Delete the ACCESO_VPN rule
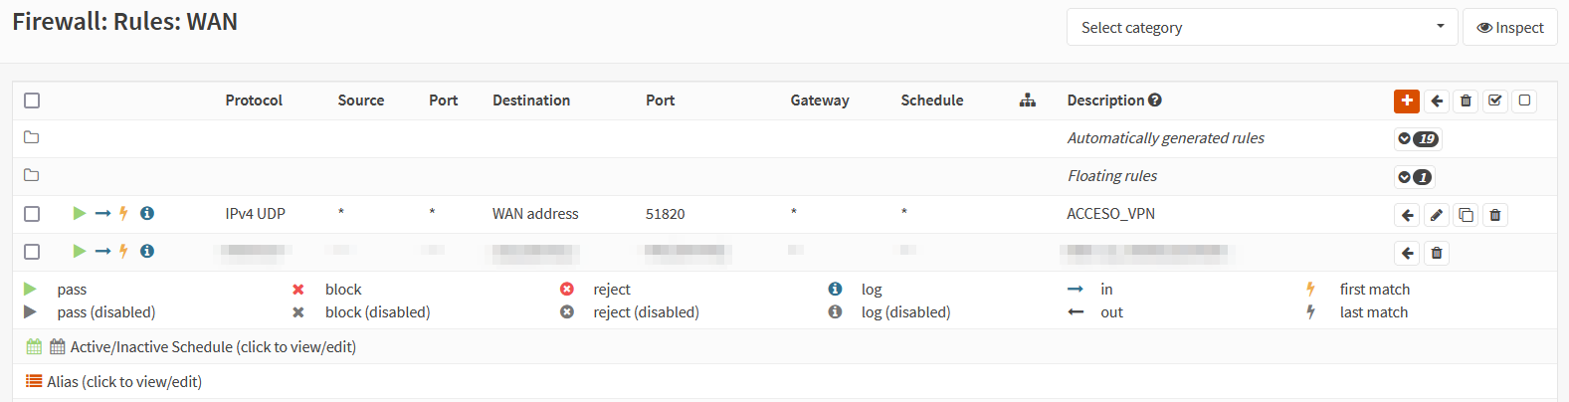The image size is (1569, 402). pyautogui.click(x=1495, y=215)
